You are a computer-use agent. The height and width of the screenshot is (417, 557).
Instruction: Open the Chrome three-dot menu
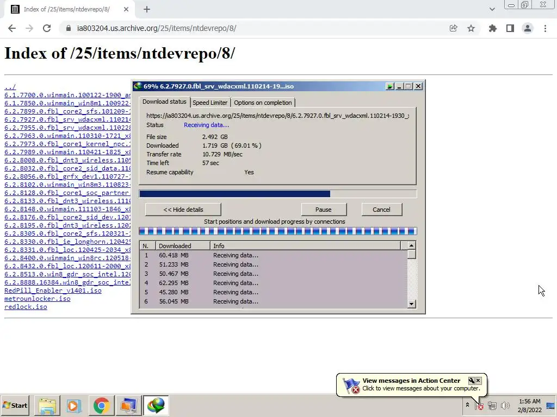(545, 28)
